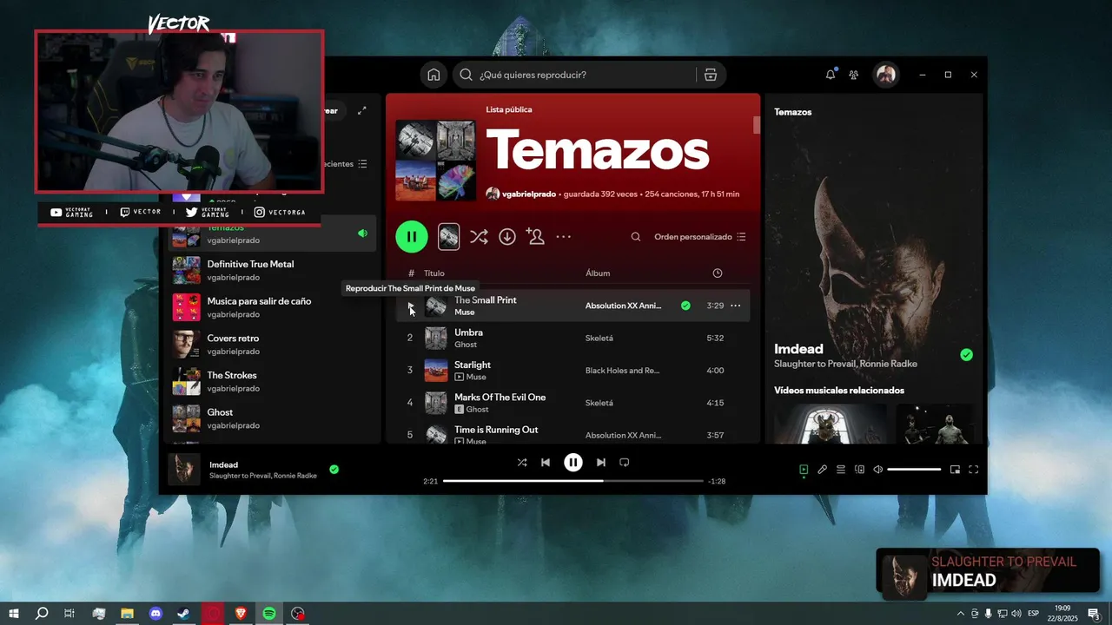Adjust the volume slider
Viewport: 1112px width, 625px height.
[x=914, y=470]
